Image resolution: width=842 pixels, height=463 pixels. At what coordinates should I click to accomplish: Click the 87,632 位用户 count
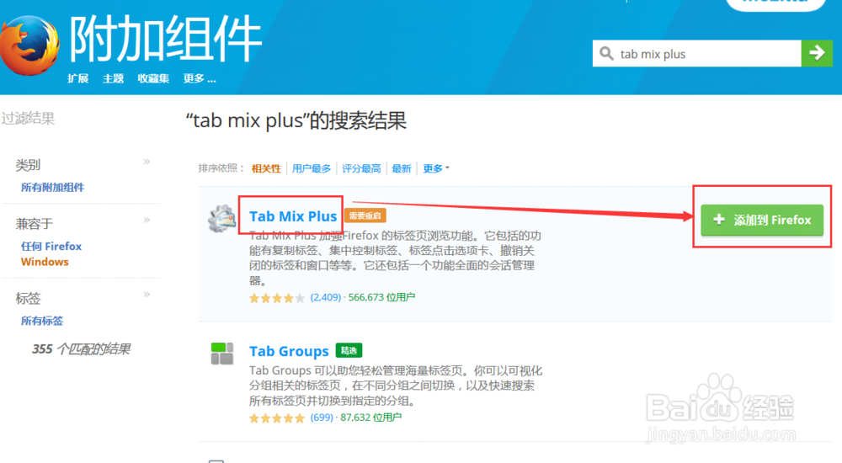click(x=370, y=418)
